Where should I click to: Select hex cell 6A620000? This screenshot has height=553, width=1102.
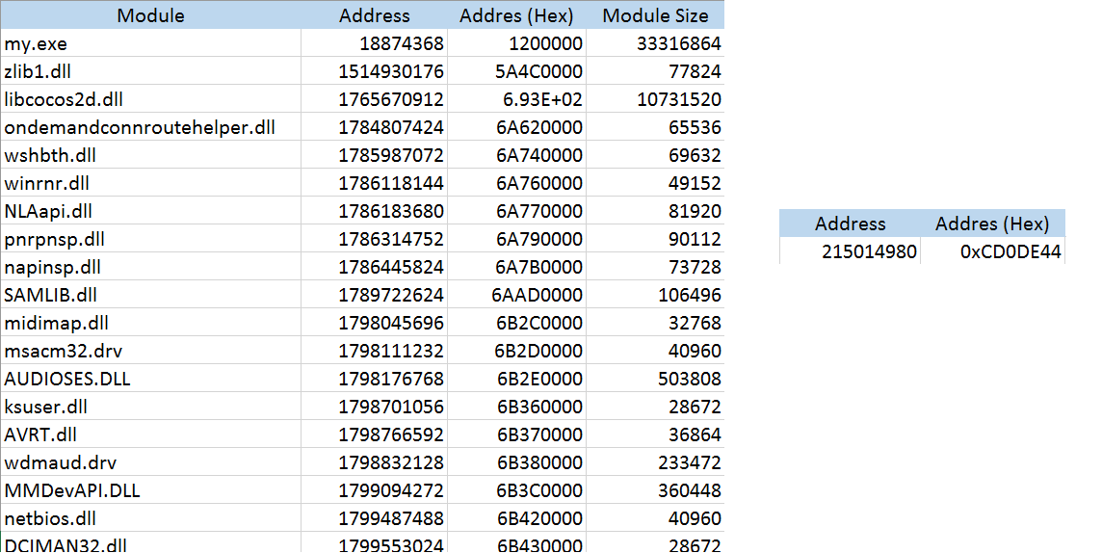pyautogui.click(x=516, y=127)
